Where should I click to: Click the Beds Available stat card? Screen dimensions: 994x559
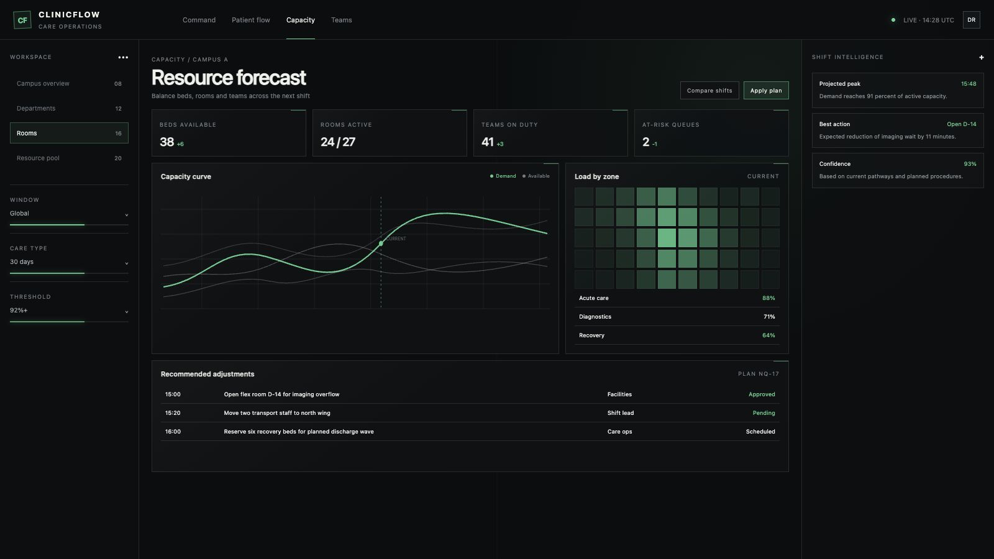[229, 133]
